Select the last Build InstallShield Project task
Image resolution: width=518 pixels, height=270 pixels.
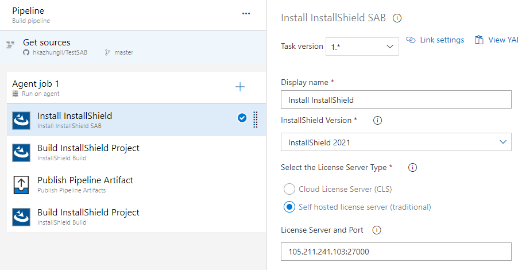136,217
